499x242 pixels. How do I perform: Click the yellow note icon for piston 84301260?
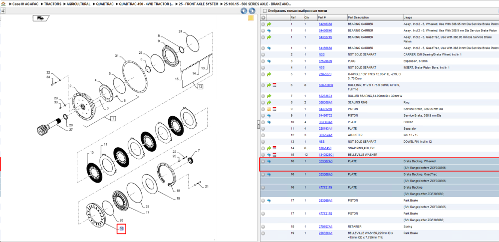pyautogui.click(x=269, y=109)
